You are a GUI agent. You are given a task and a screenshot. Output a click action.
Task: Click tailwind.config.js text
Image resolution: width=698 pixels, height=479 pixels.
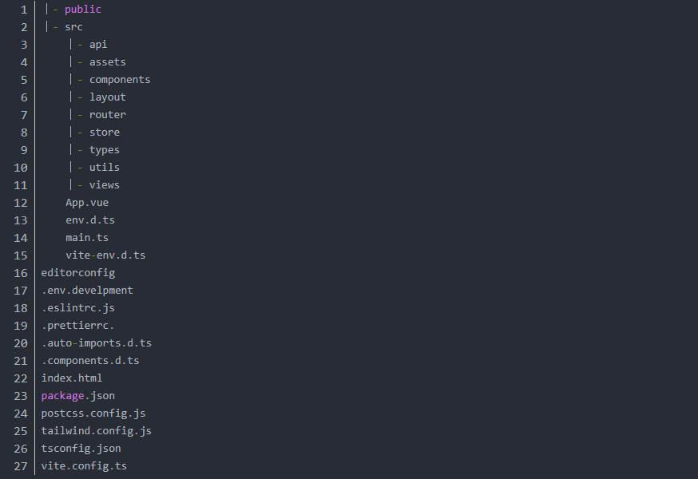coord(97,431)
